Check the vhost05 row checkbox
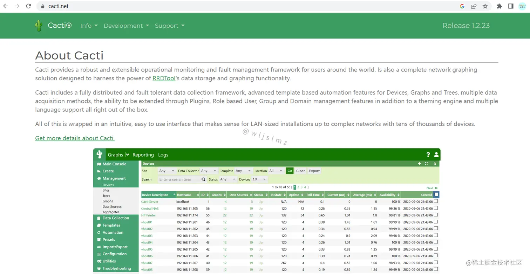 point(436,249)
